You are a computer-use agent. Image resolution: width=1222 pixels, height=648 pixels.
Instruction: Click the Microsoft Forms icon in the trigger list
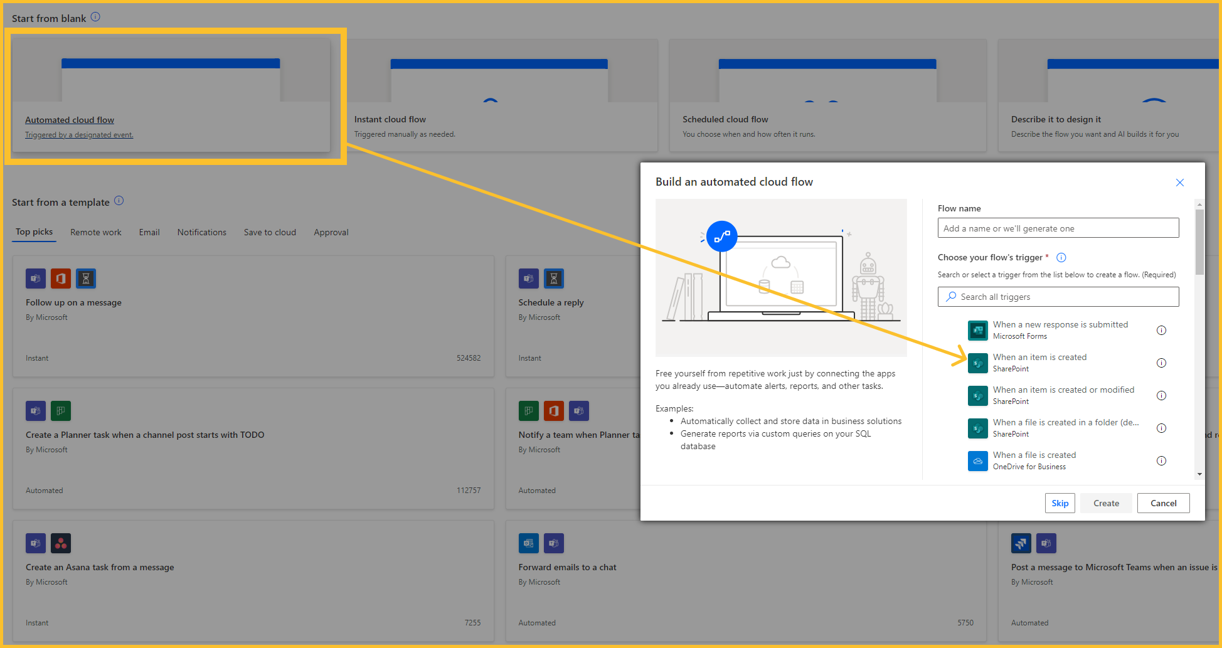point(978,330)
